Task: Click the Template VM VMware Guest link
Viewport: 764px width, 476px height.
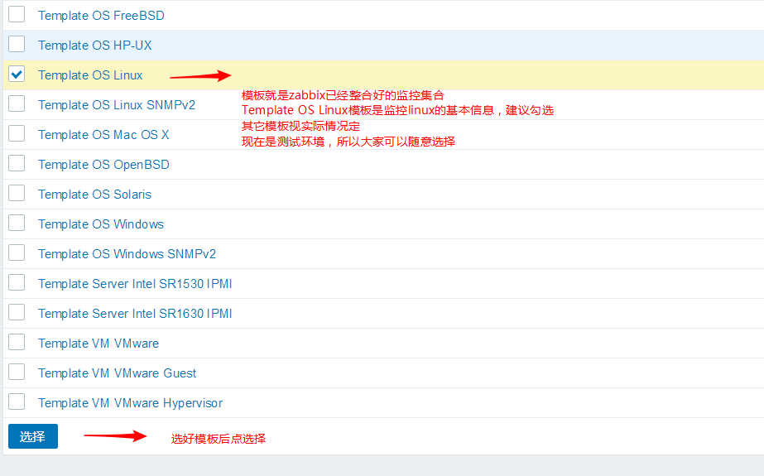Action: click(118, 373)
